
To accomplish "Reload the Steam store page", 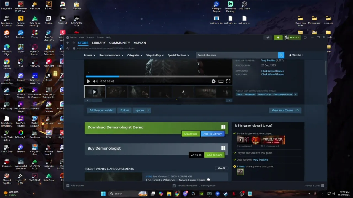I will click(x=68, y=48).
